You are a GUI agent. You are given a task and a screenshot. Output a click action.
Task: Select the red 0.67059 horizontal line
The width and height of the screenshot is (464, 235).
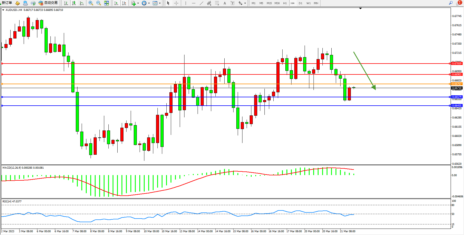pos(223,64)
